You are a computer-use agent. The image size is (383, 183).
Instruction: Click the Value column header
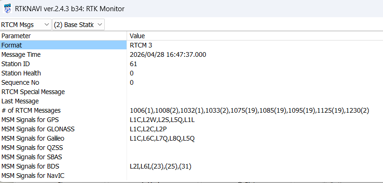[x=137, y=36]
